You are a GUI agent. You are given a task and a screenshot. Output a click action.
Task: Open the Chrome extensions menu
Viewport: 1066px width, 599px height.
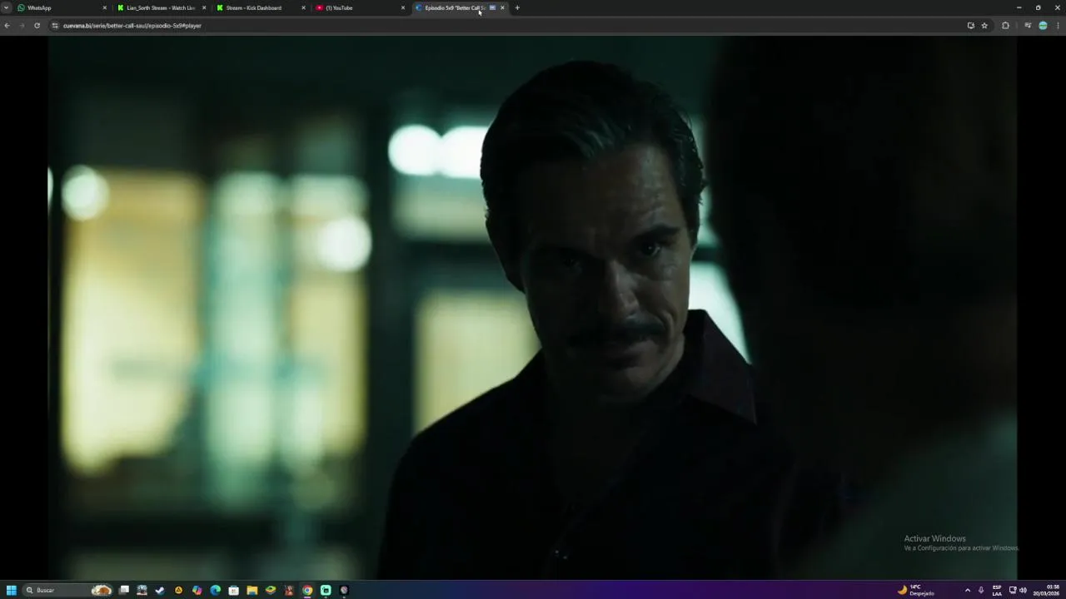coord(1005,26)
